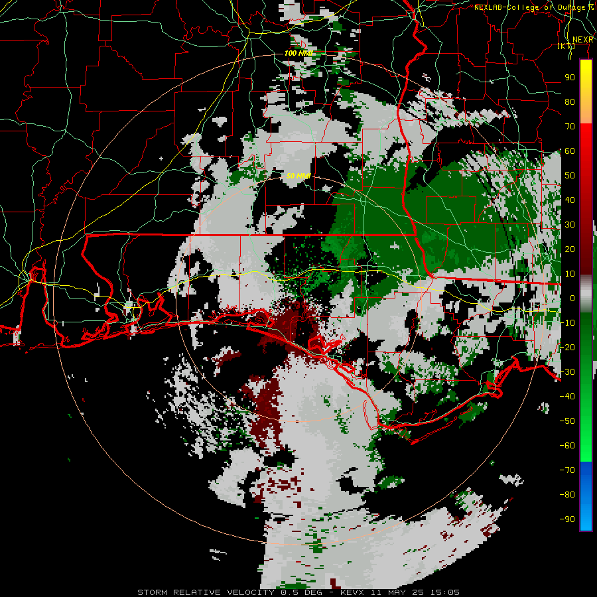Click the positive 40 value on the velocity scale
The image size is (597, 597).
point(570,200)
